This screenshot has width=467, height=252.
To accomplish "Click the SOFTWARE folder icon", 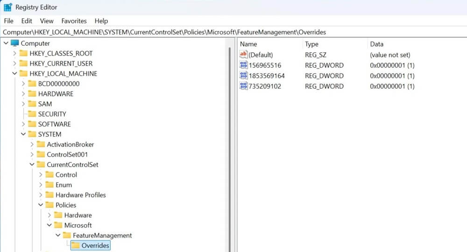I will point(32,124).
